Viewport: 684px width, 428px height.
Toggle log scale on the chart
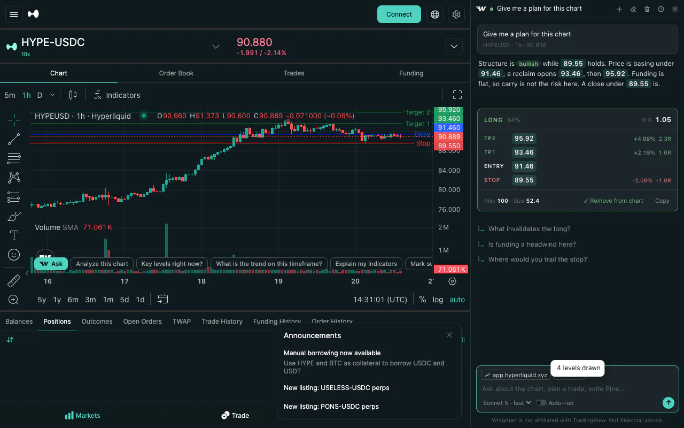click(x=438, y=300)
